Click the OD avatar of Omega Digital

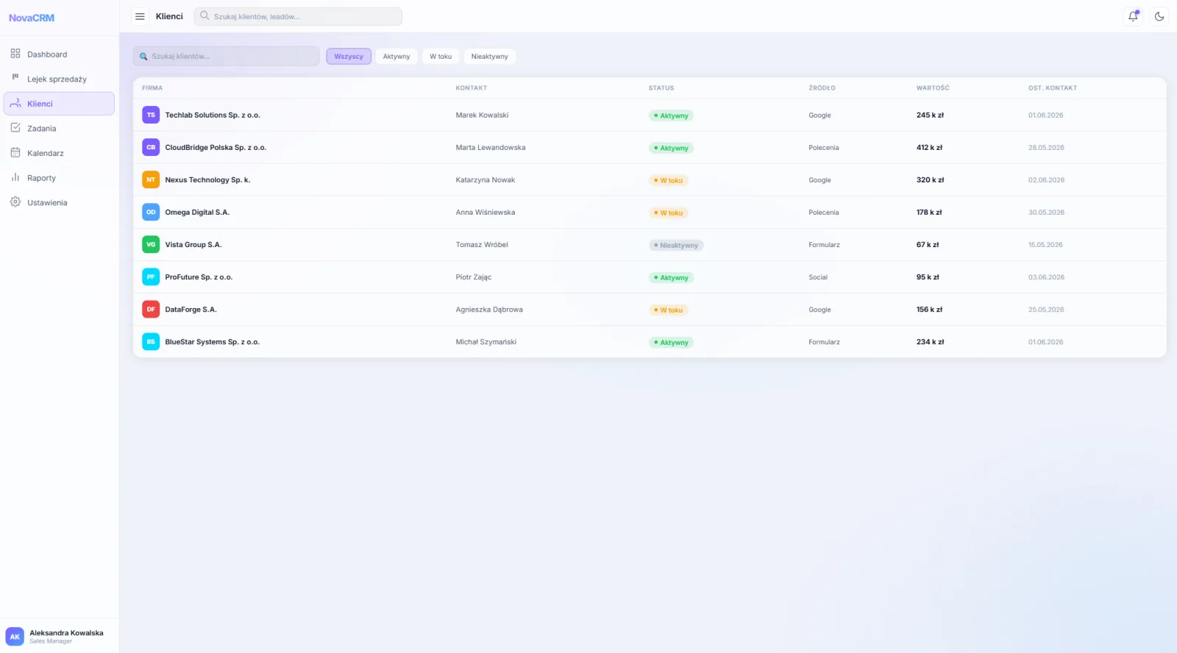(151, 213)
